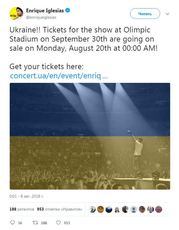Click the reply speech bubble icon
The width and height of the screenshot is (179, 230).
(x=12, y=223)
